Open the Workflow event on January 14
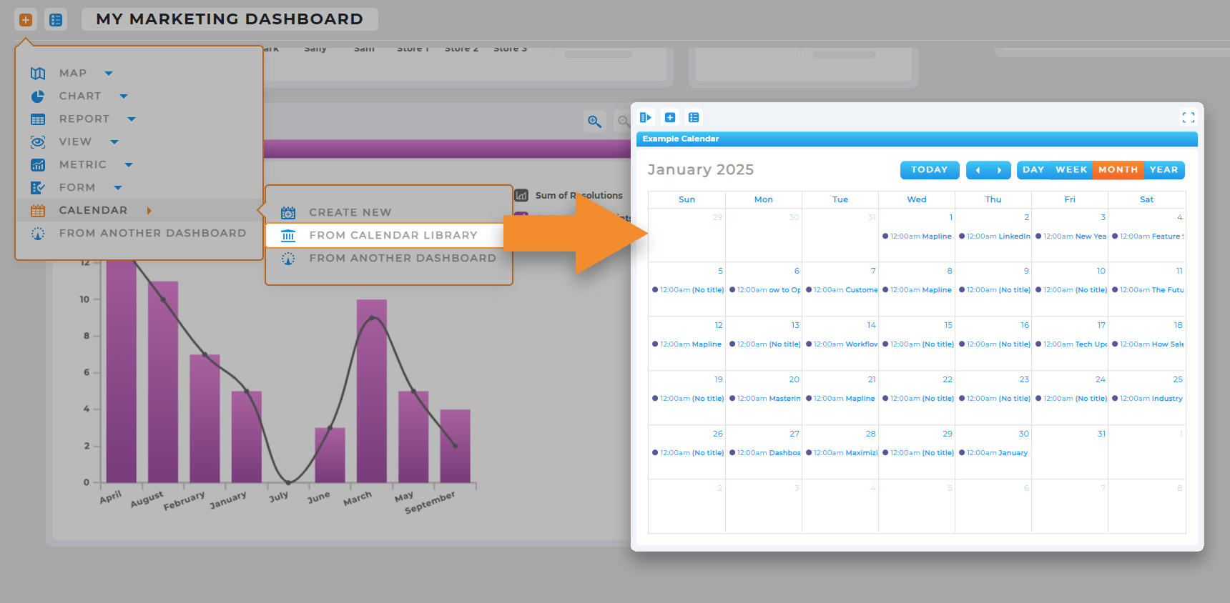Viewport: 1230px width, 603px height. tap(841, 344)
